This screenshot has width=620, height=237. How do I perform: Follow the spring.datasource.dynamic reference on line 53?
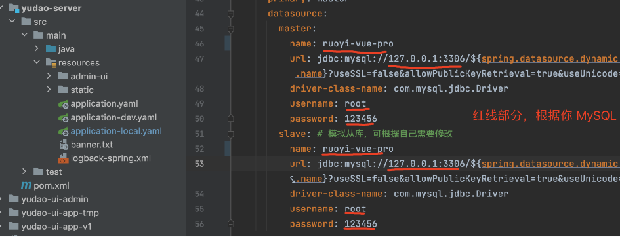(550, 164)
